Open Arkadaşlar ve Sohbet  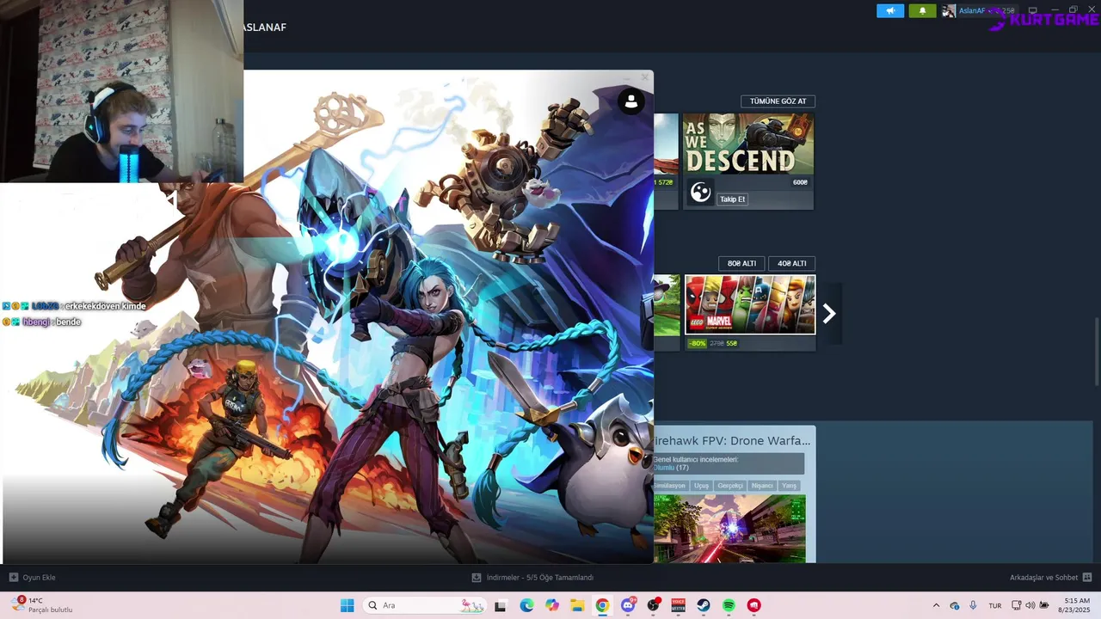point(1043,578)
